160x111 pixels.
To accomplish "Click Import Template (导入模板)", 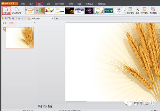I will [144, 11].
